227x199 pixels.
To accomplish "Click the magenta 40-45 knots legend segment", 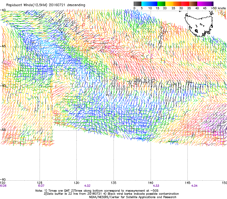I will tap(201, 4).
